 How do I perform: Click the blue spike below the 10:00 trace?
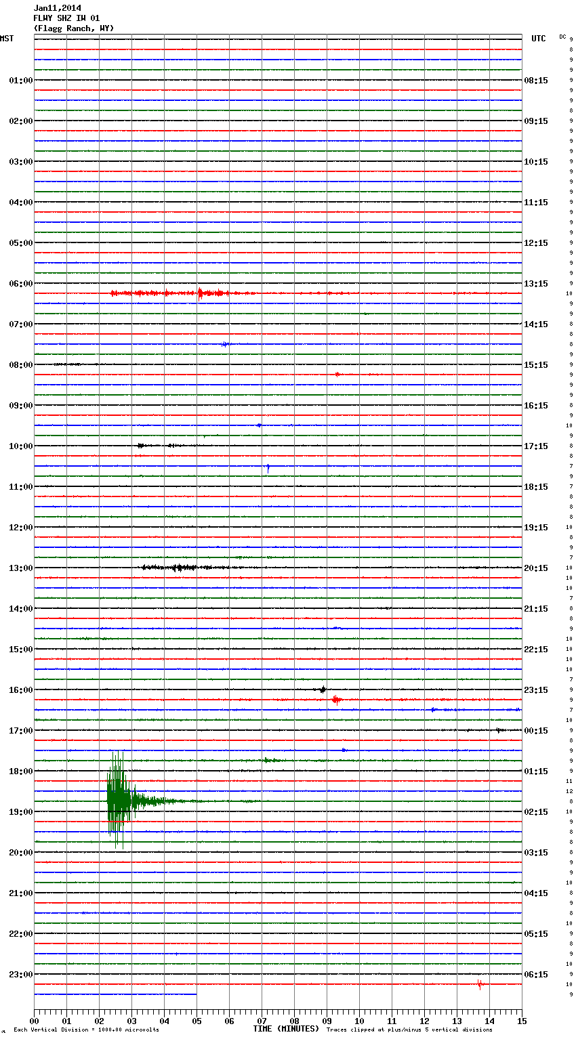268,467
